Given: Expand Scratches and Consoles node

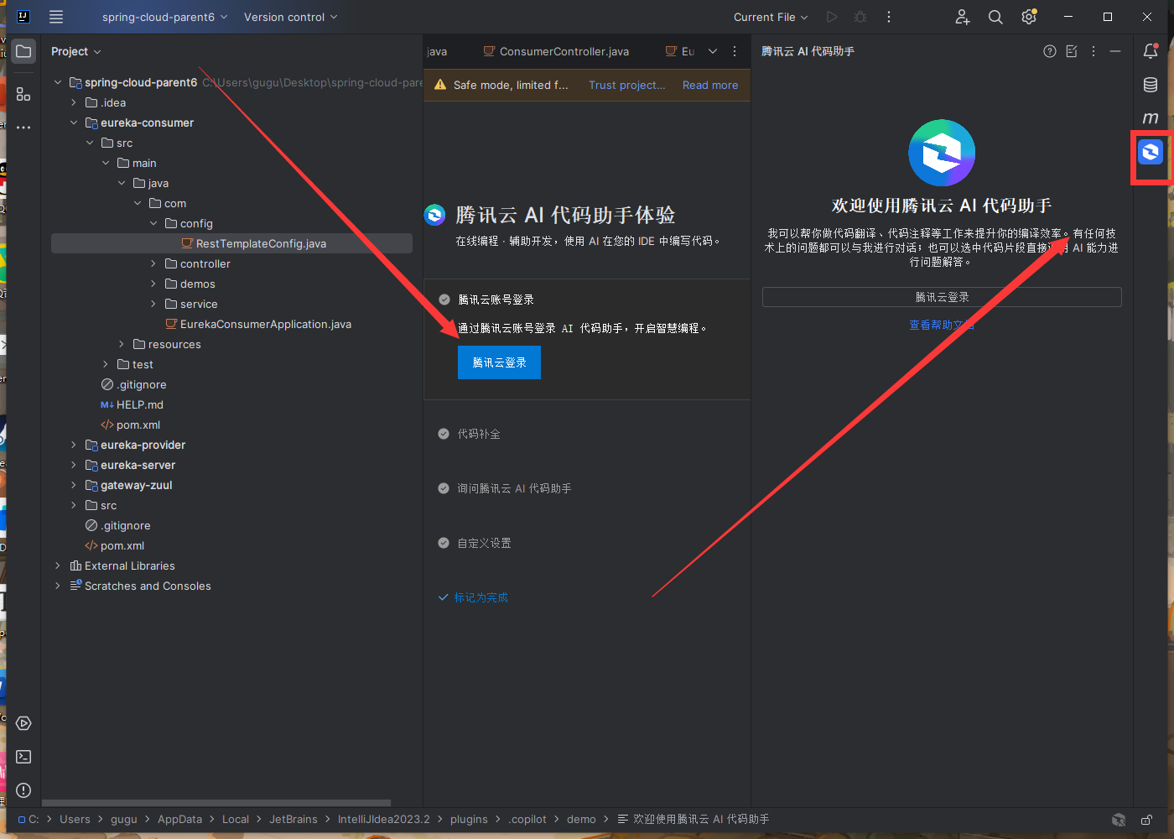Looking at the screenshot, I should point(58,586).
